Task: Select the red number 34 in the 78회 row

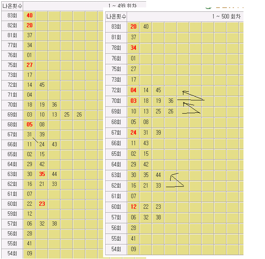Action: pos(133,48)
